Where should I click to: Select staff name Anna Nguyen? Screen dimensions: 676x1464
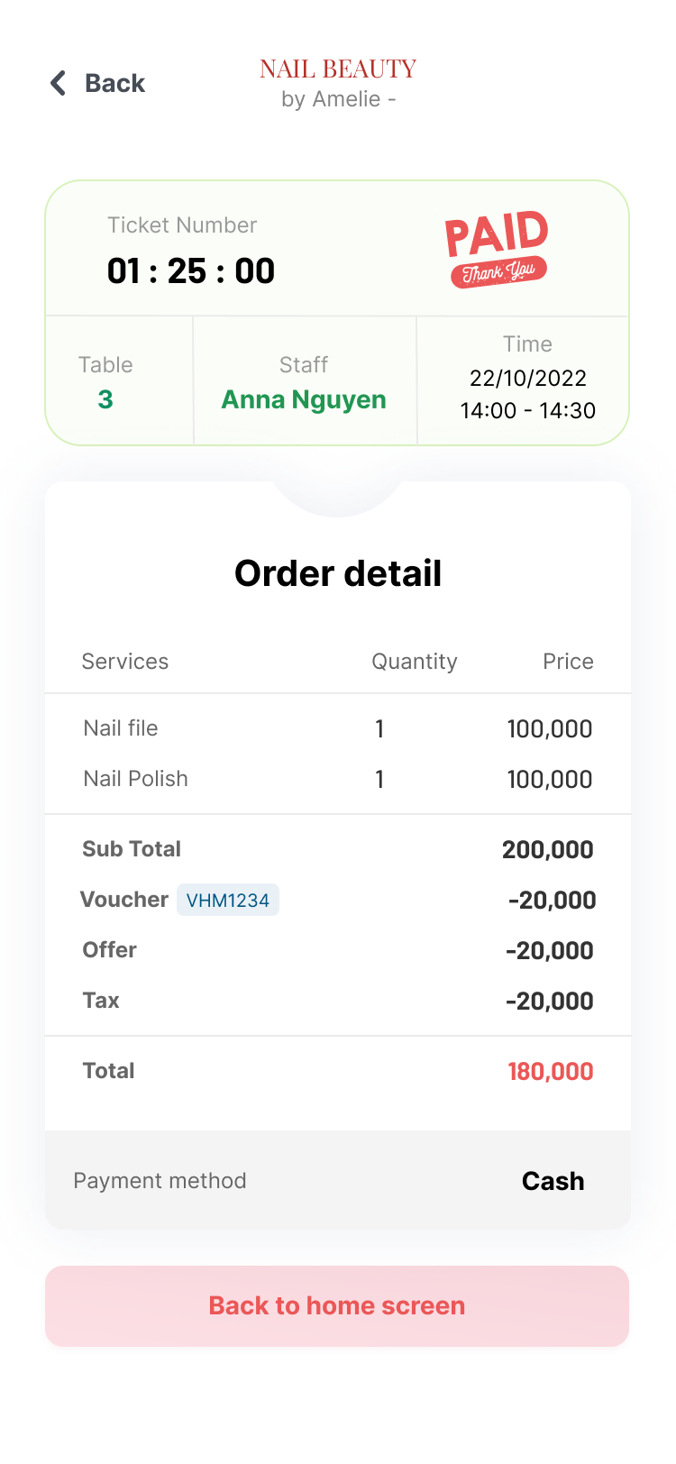coord(304,399)
